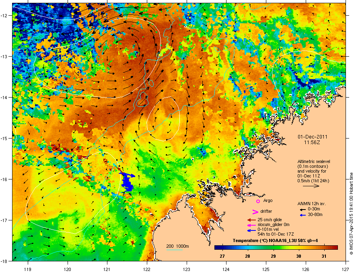Viewport: 354px width, 273px height.
Task: Click the longitude axis label 126
Action: tap(306, 269)
